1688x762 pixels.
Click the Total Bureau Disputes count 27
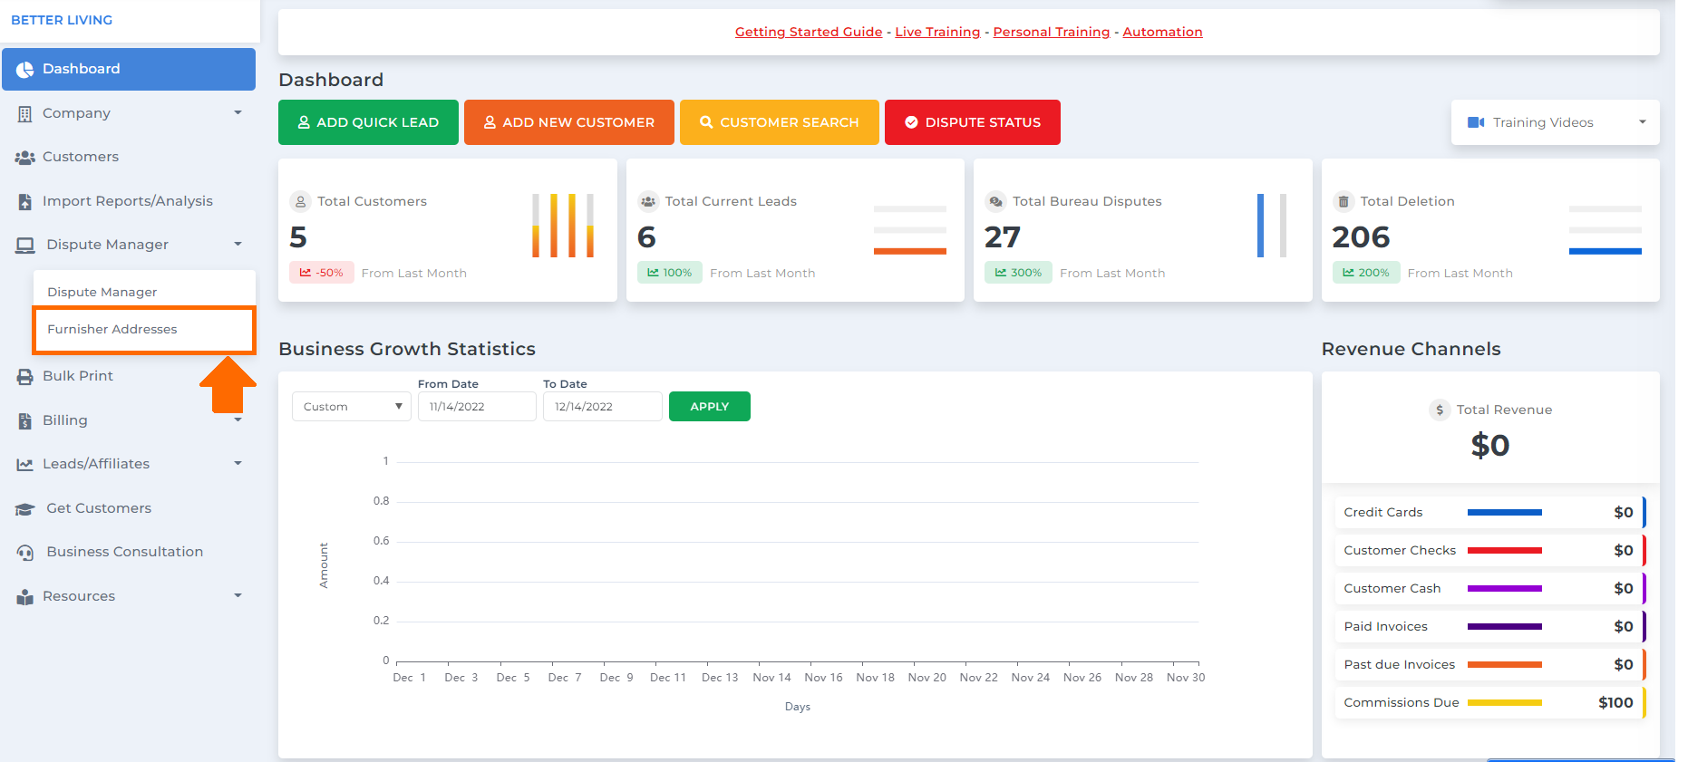[1003, 237]
